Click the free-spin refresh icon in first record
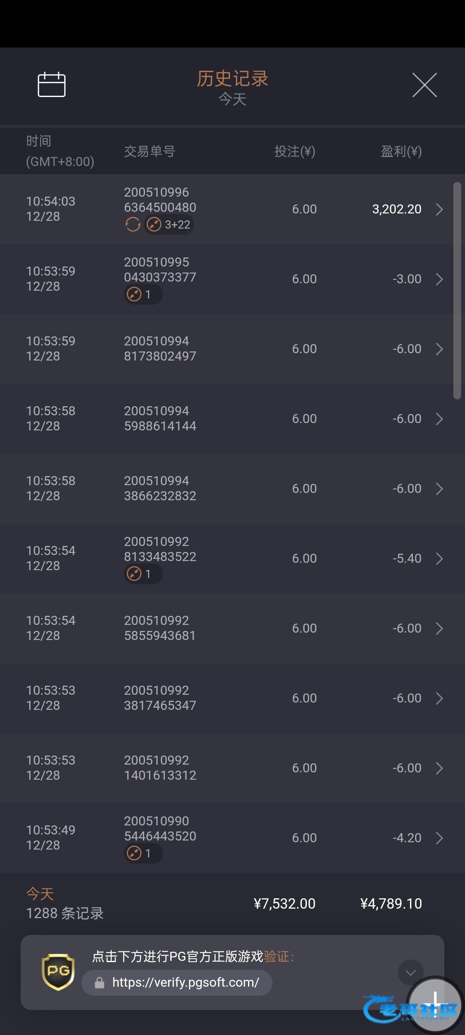465x1035 pixels. point(133,225)
